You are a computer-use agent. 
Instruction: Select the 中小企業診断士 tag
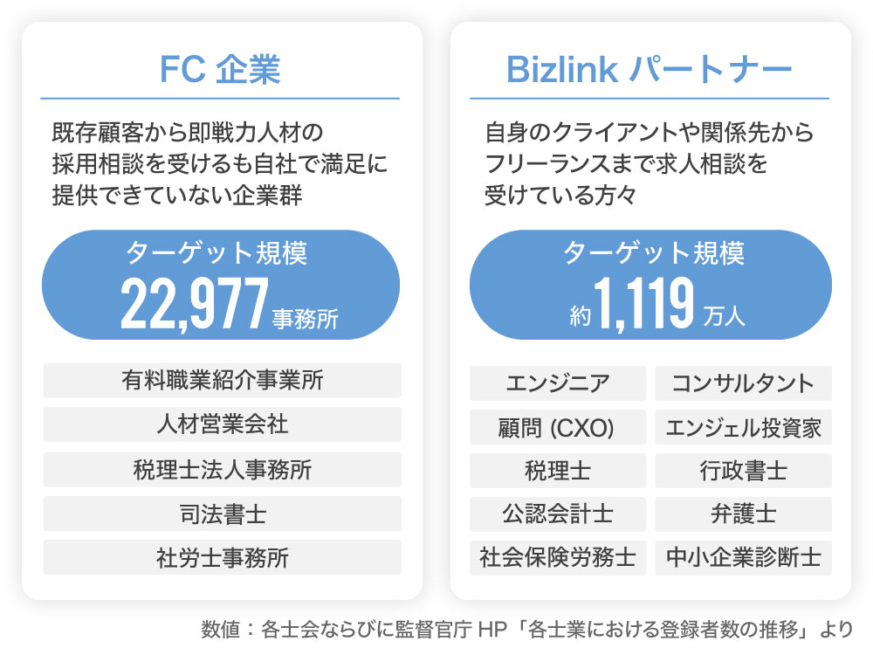pos(743,559)
